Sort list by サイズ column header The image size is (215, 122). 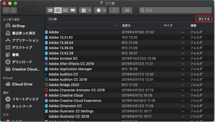(168, 26)
